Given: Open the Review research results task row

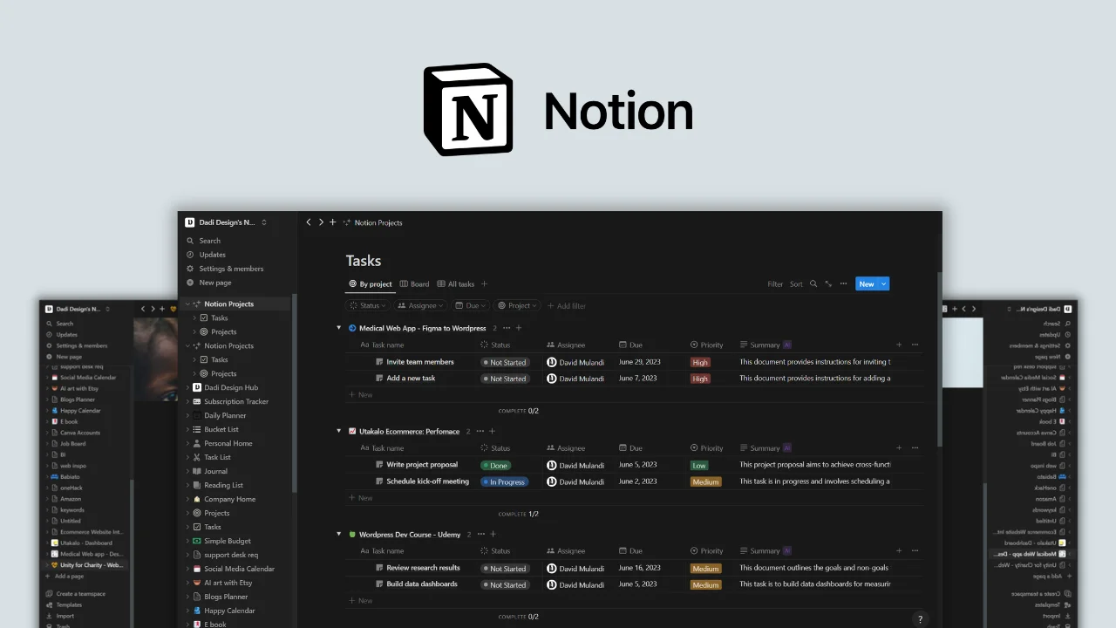Looking at the screenshot, I should point(423,568).
